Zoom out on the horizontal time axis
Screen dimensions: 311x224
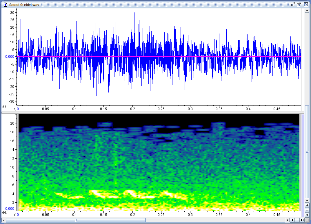click(x=297, y=220)
